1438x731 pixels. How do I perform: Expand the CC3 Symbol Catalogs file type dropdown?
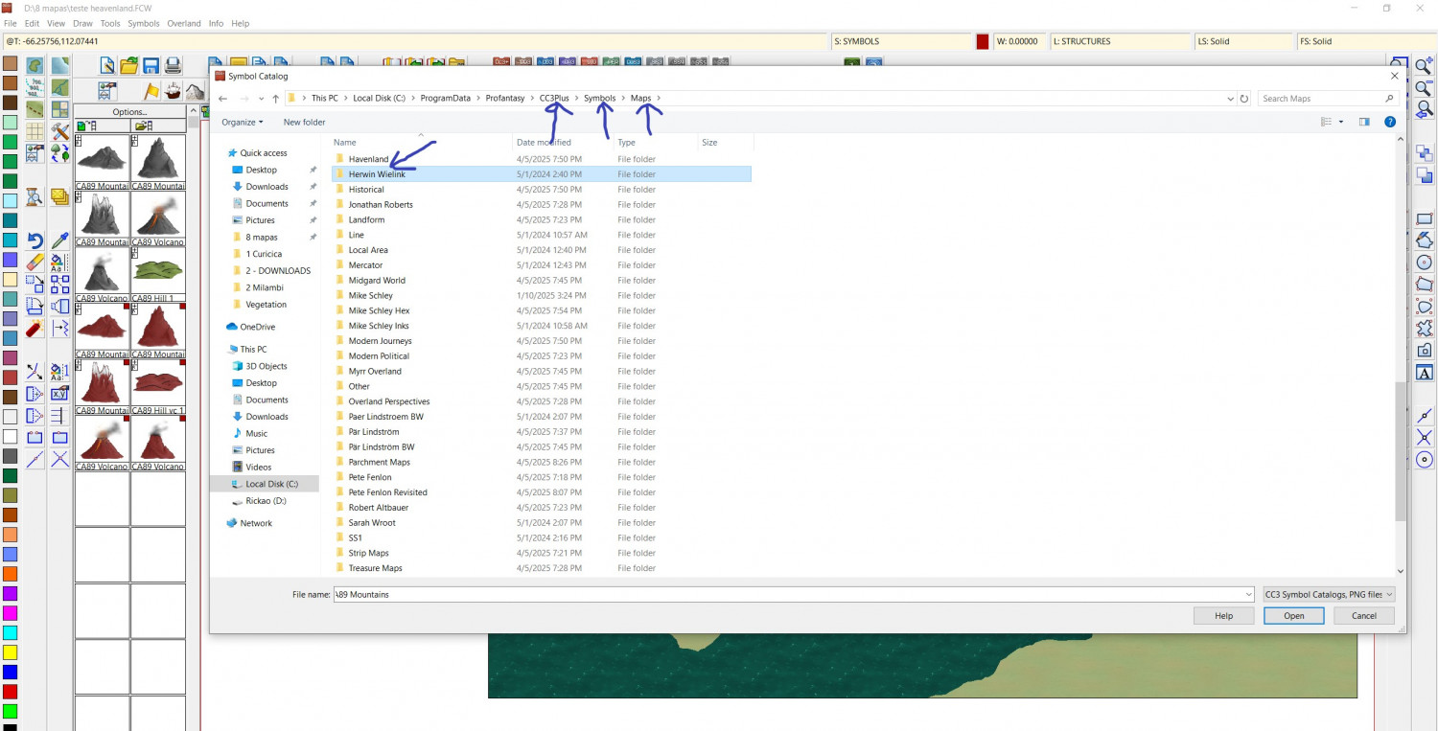(1329, 594)
